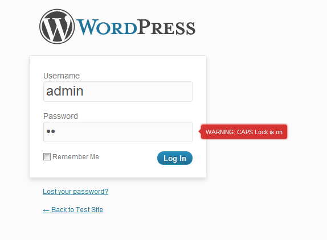Click the pointer tip of the CAPS Lock warning bubble
Screen dimensions: 327x240
[199, 131]
